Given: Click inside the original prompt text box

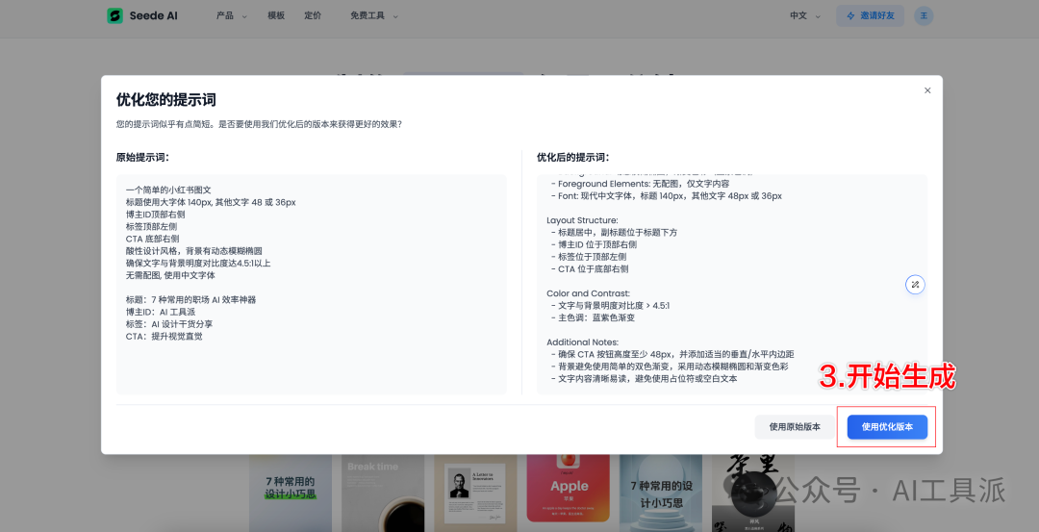Looking at the screenshot, I should (x=312, y=285).
